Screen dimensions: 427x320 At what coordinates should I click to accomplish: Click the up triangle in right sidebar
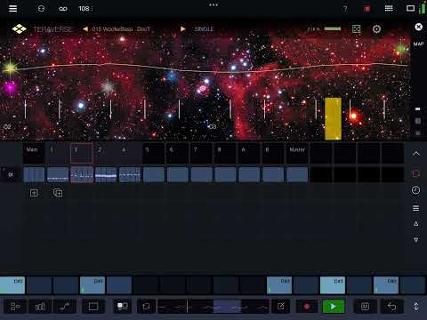point(416,224)
